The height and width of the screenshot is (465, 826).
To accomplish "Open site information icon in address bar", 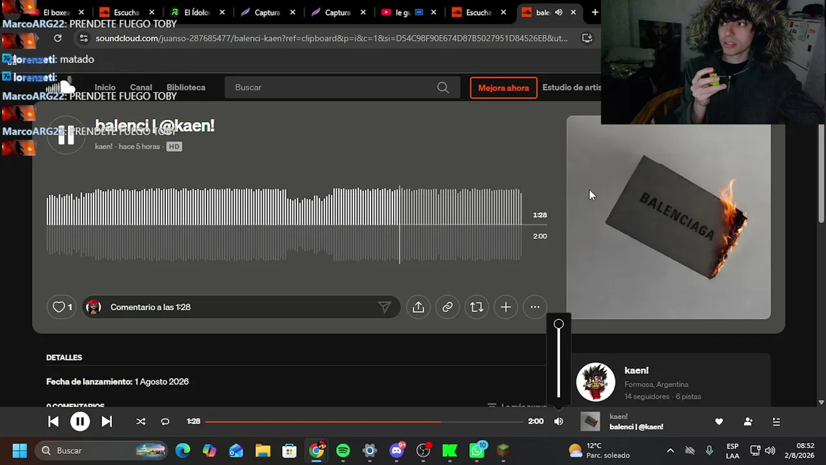I will click(83, 38).
